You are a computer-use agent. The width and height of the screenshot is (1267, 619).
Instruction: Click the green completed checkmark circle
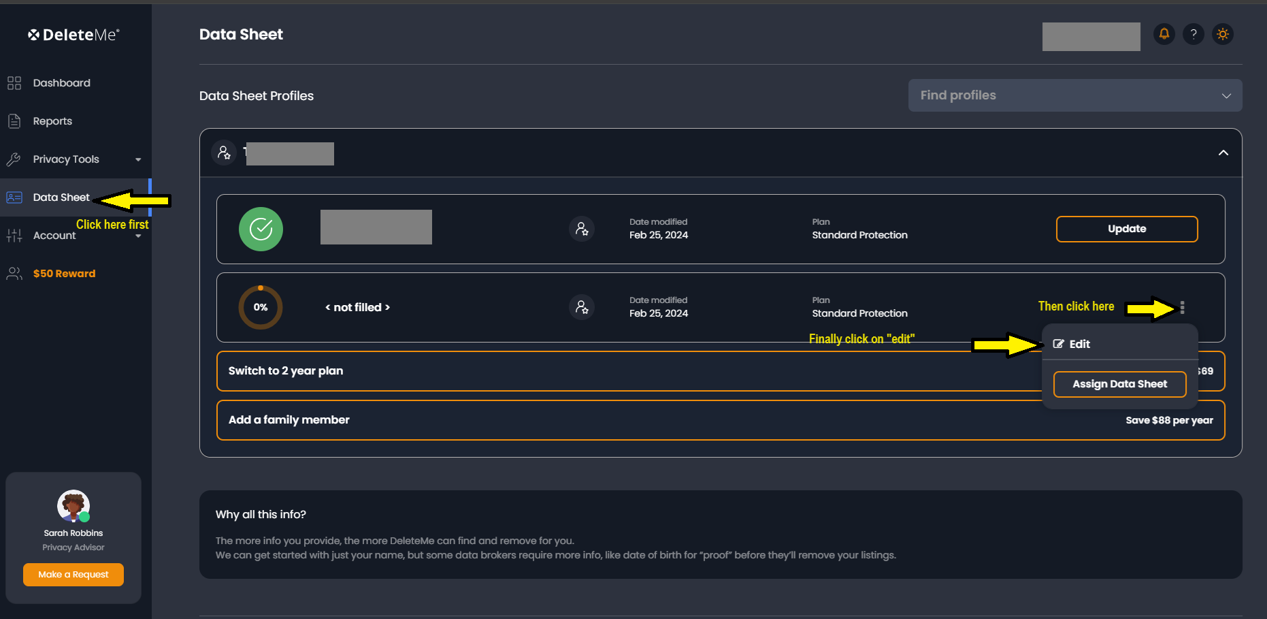pyautogui.click(x=261, y=229)
